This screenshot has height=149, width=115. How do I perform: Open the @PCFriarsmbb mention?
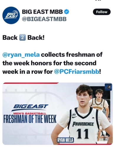tap(77, 72)
